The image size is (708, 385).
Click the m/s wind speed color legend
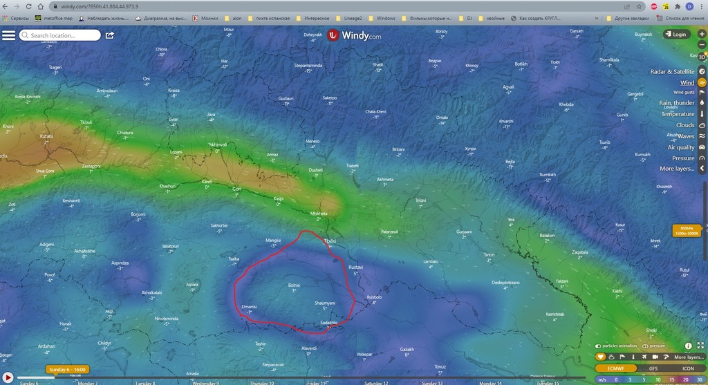(x=651, y=380)
